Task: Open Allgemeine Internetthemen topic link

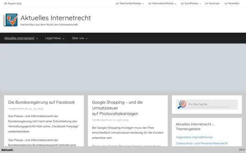Action: [x=194, y=137]
